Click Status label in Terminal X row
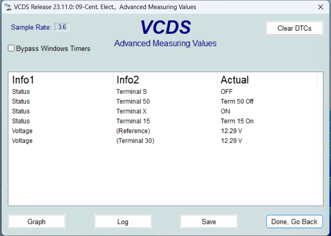 pos(21,111)
